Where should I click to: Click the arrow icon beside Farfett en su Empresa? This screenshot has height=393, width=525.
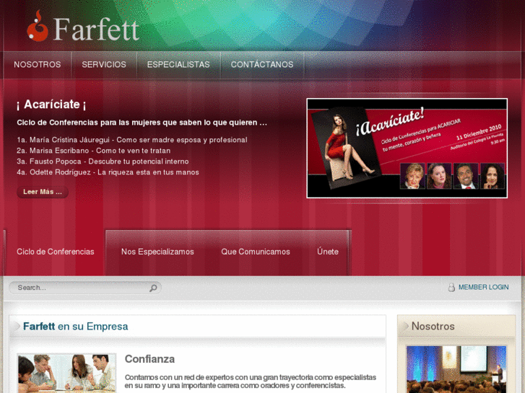tap(16, 326)
